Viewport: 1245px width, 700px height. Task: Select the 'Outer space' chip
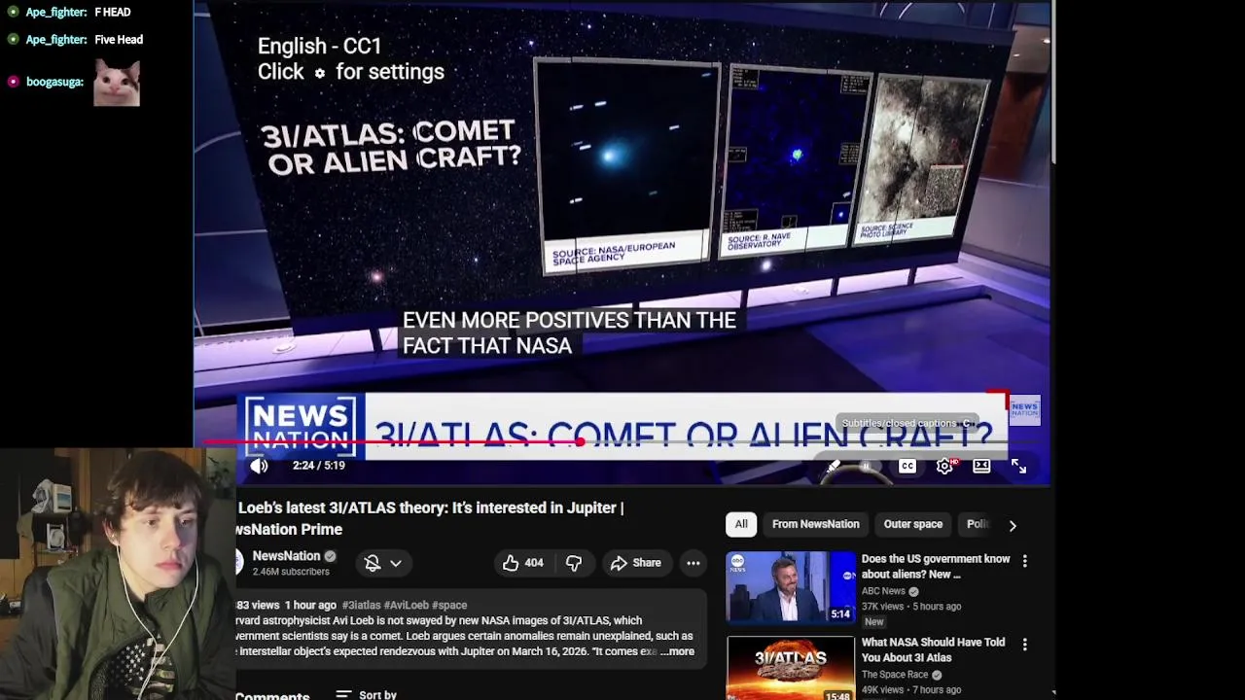(x=912, y=524)
